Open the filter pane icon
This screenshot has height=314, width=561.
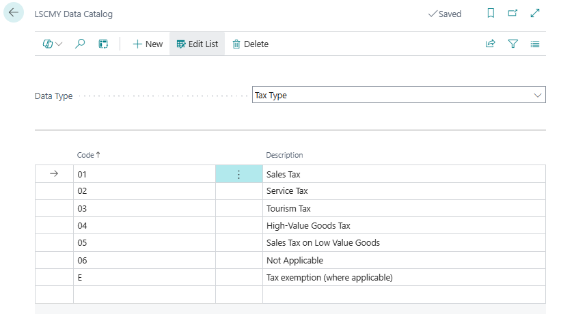(512, 44)
